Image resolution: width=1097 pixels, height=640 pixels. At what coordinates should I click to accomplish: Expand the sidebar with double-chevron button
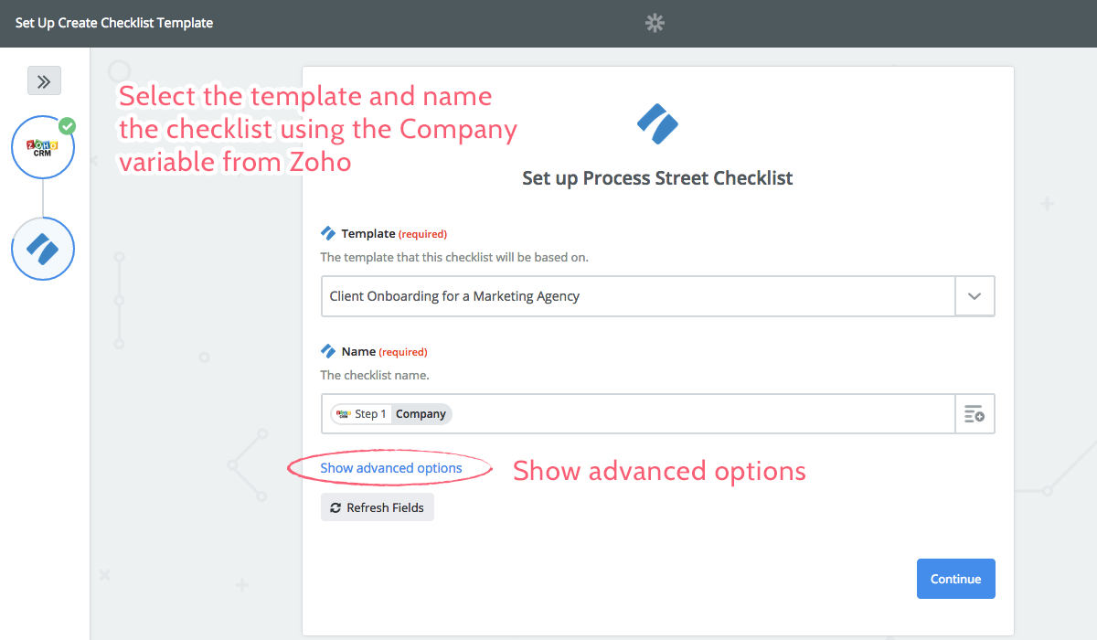point(44,80)
